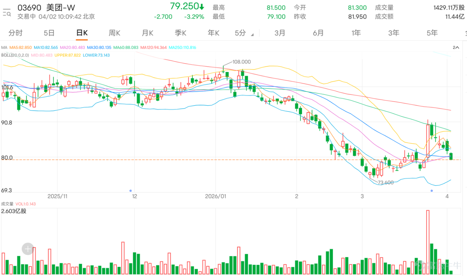The image size is (467, 276).
Task: Switch to the 分时 intraday tab
Action: pyautogui.click(x=15, y=33)
